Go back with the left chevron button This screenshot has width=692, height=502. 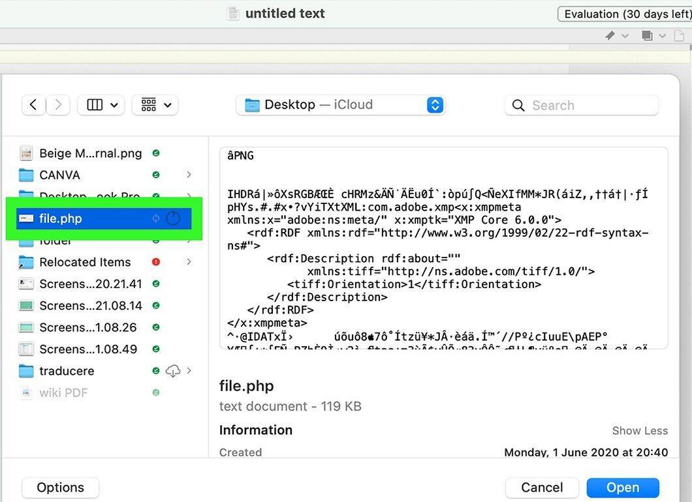[x=33, y=105]
